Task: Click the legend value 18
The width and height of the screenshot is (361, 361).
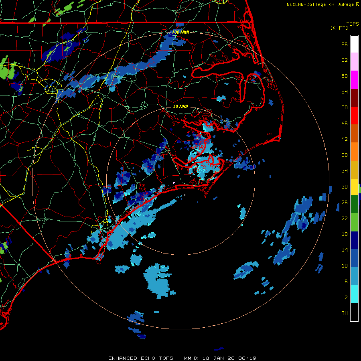Action: coord(345,234)
